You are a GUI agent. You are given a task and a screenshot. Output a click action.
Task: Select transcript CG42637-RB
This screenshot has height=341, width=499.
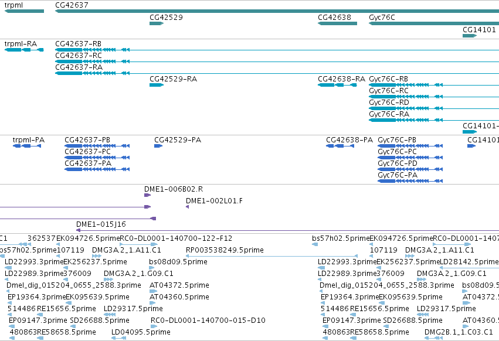[x=79, y=43]
